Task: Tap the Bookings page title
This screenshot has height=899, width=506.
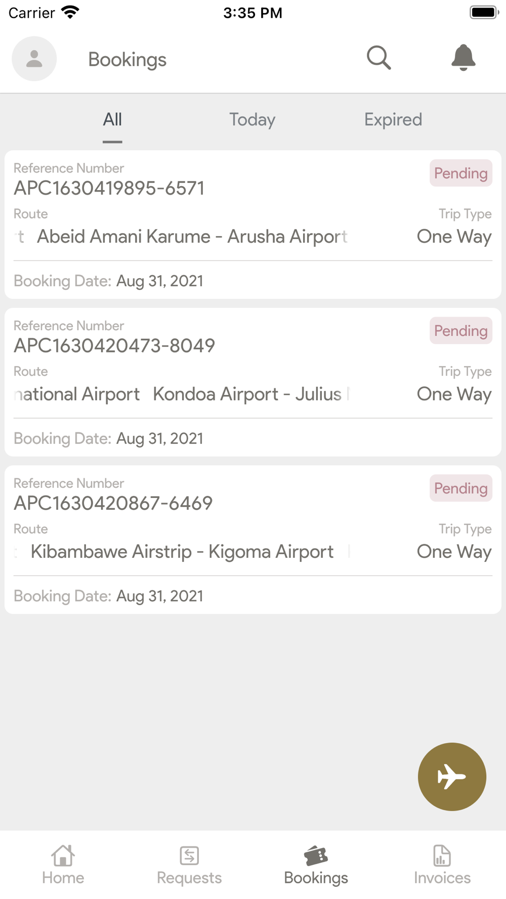Action: (x=127, y=60)
